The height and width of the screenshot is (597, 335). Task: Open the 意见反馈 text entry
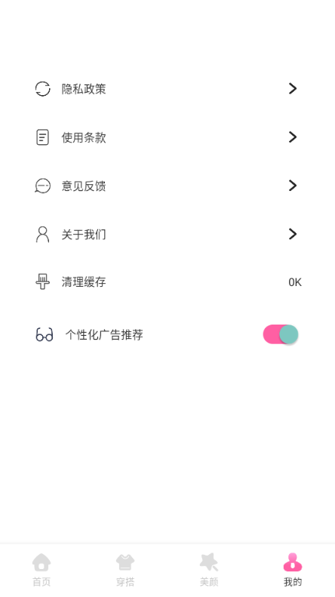[84, 186]
